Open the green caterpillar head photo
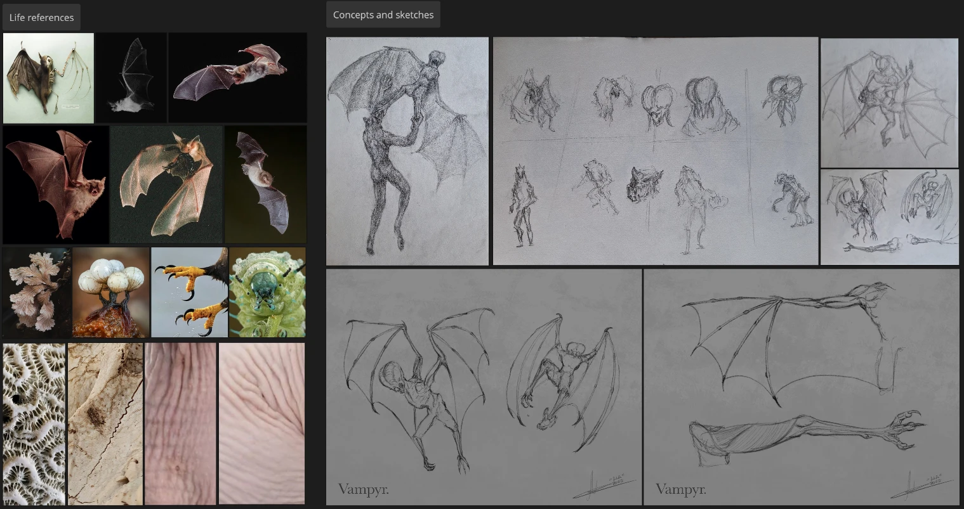964x509 pixels. click(267, 292)
